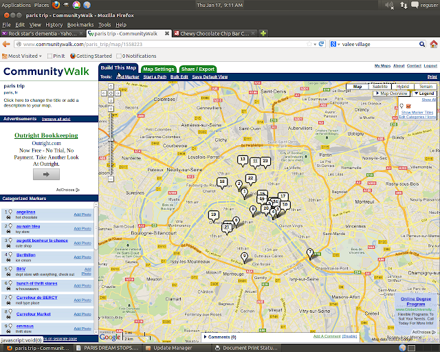
Task: Click the Start a Path tool link
Action: point(155,76)
